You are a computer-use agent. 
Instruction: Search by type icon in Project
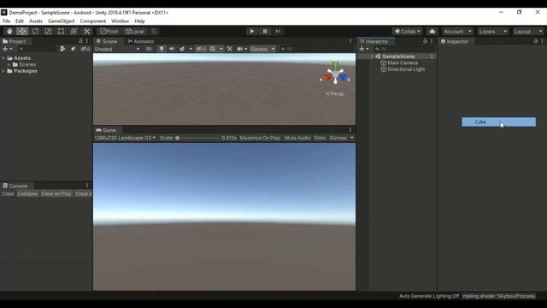tap(62, 50)
